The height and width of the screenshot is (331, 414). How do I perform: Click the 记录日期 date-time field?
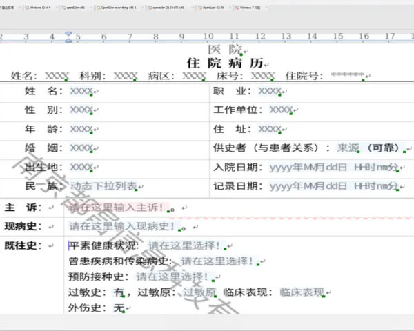pyautogui.click(x=334, y=186)
